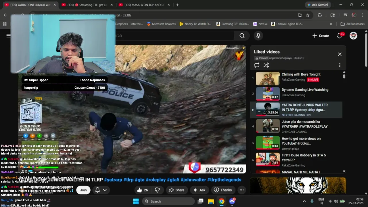This screenshot has width=368, height=207.
Task: Like the video with 26 likes
Action: coord(143,190)
